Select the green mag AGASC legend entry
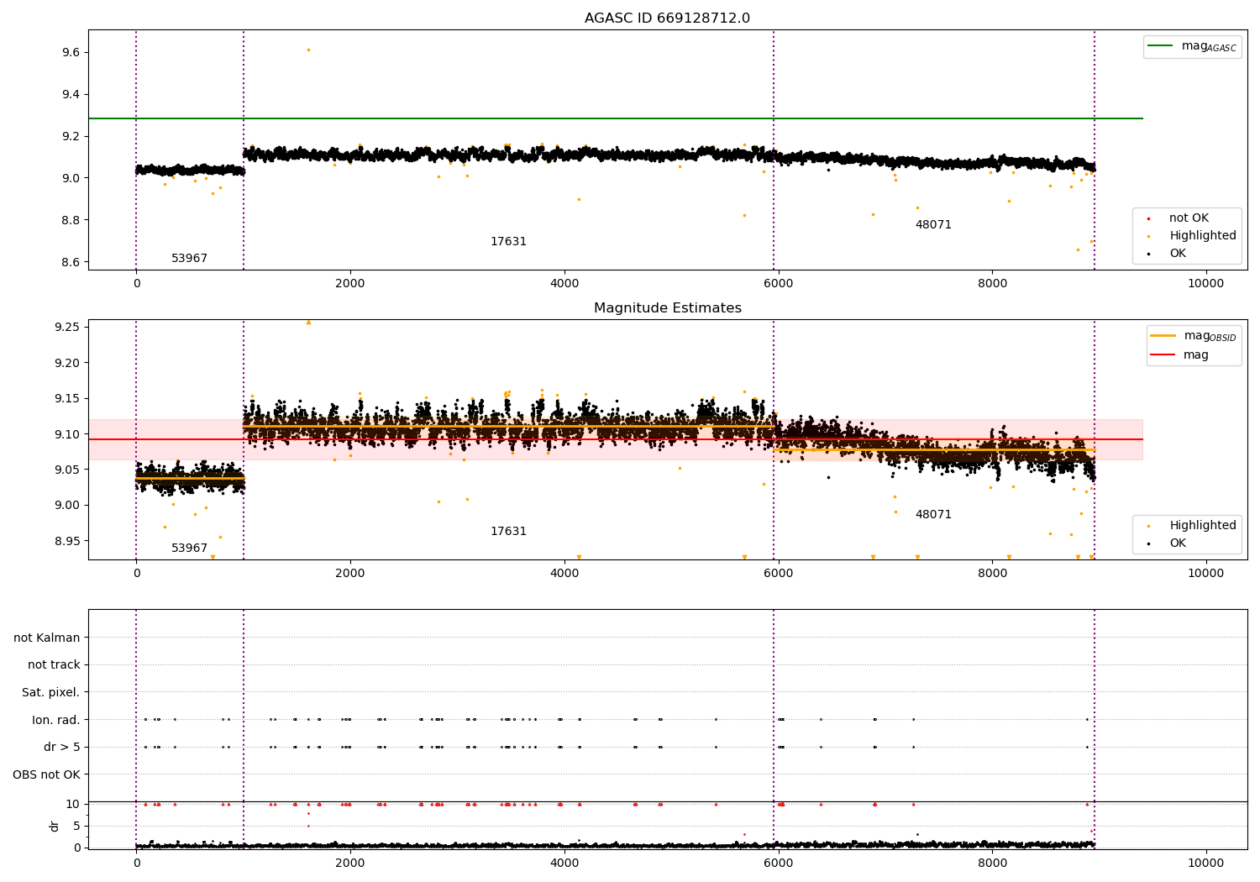 (x=1192, y=46)
